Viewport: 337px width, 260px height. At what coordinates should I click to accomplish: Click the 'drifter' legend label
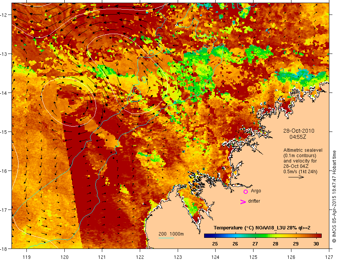point(254,201)
